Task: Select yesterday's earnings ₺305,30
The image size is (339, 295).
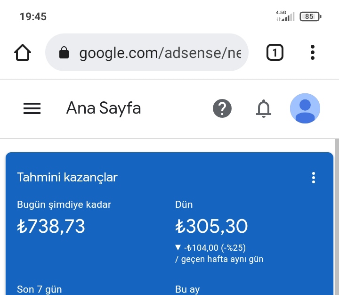Action: coord(211,226)
